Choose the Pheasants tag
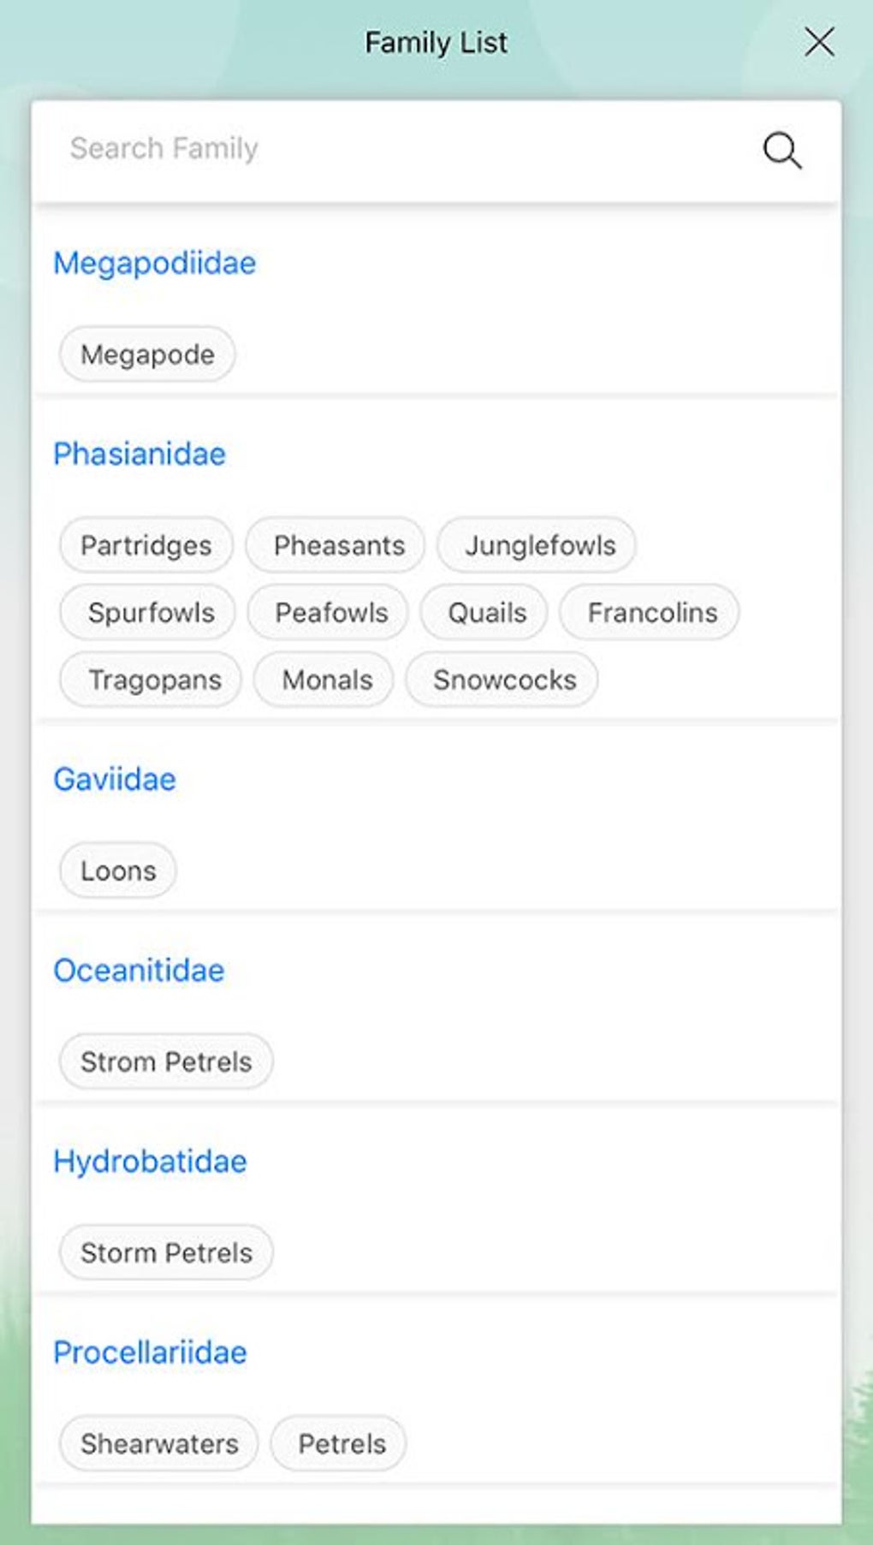Viewport: 873px width, 1545px height. point(339,545)
